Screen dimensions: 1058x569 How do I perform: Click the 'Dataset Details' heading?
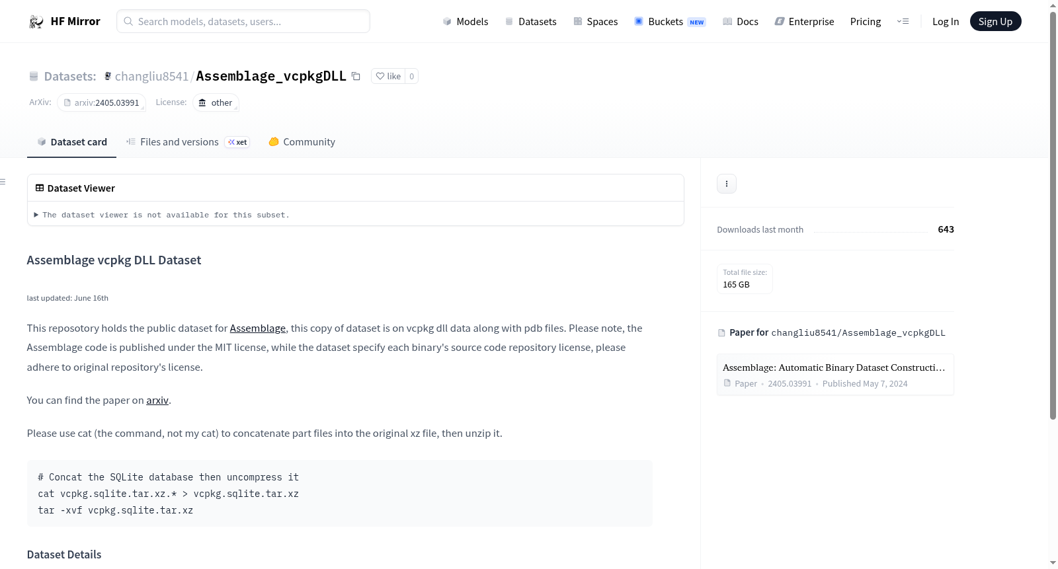tap(64, 554)
